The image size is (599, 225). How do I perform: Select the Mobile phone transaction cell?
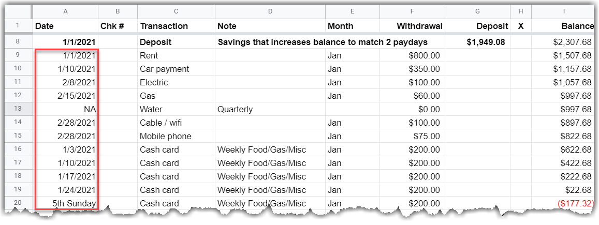[176, 136]
